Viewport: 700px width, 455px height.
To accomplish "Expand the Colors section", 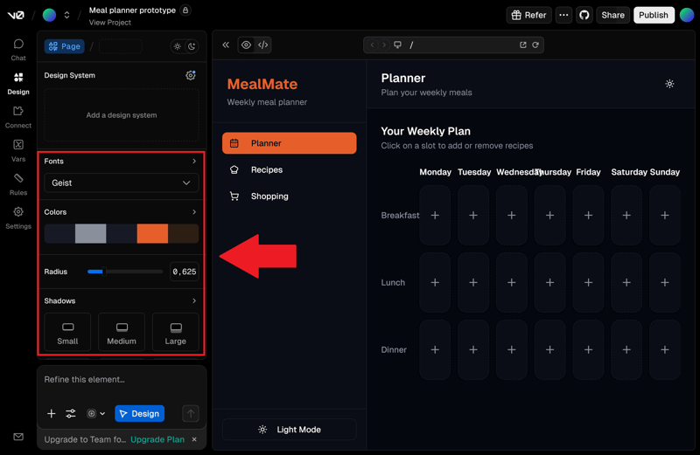I will pyautogui.click(x=193, y=212).
